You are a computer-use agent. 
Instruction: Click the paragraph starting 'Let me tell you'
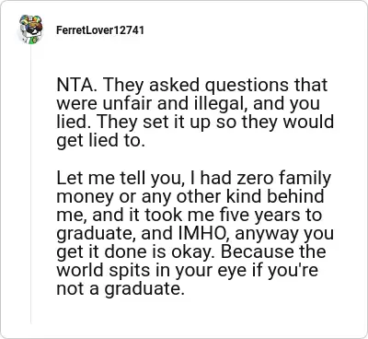point(195,233)
